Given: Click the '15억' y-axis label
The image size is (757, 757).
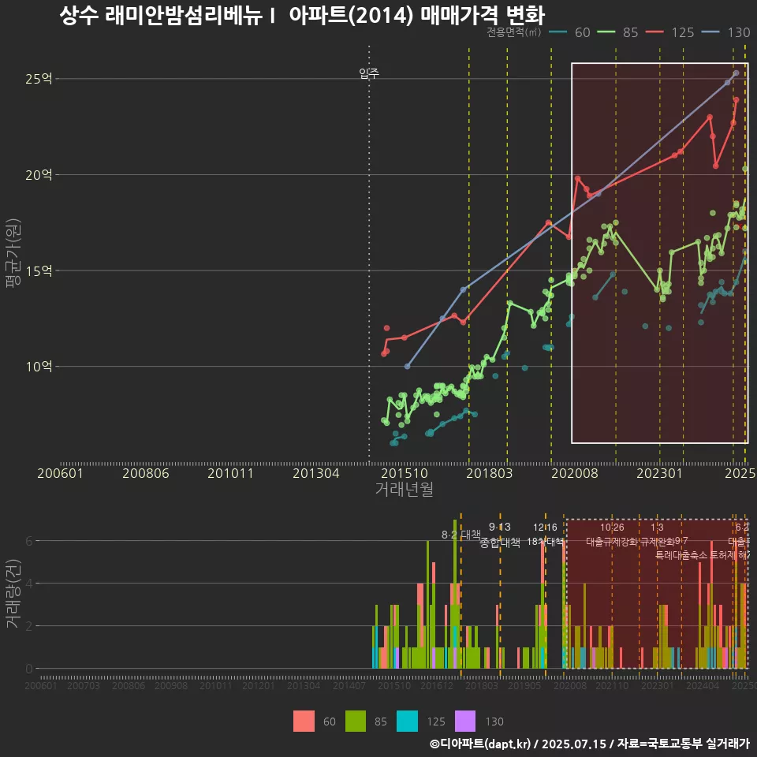Looking at the screenshot, I should coord(39,270).
